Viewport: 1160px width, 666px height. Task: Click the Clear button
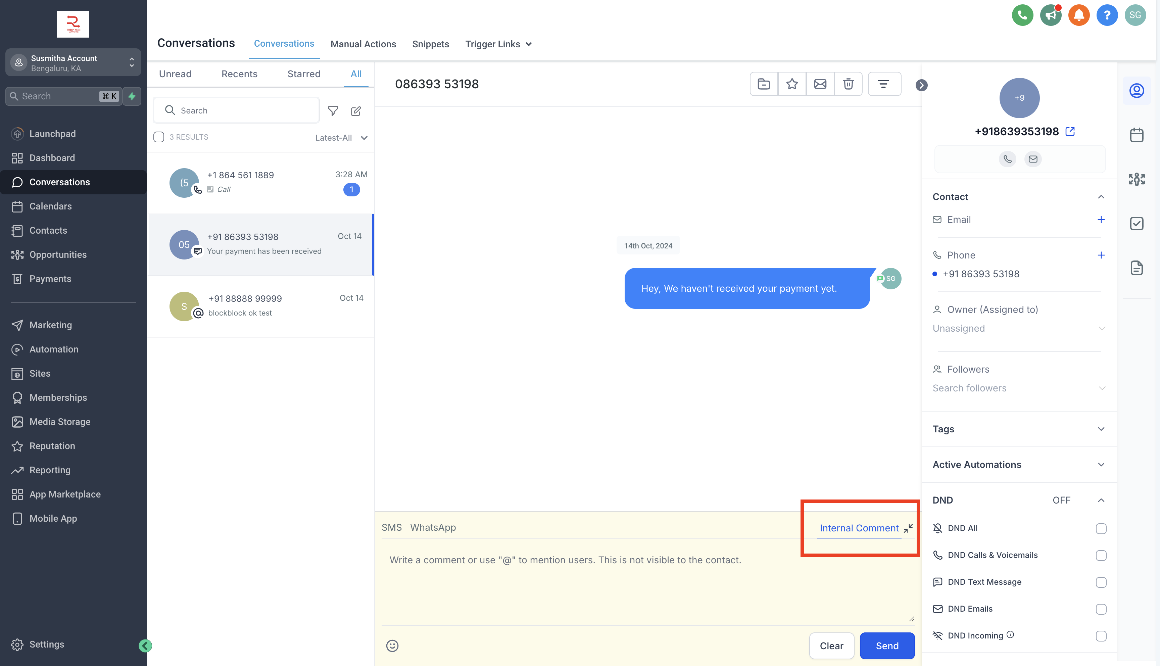(831, 646)
